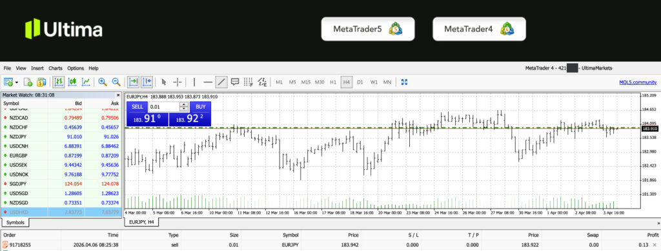This screenshot has width=661, height=251.
Task: Toggle auto scroll to chart end
Action: 134,82
